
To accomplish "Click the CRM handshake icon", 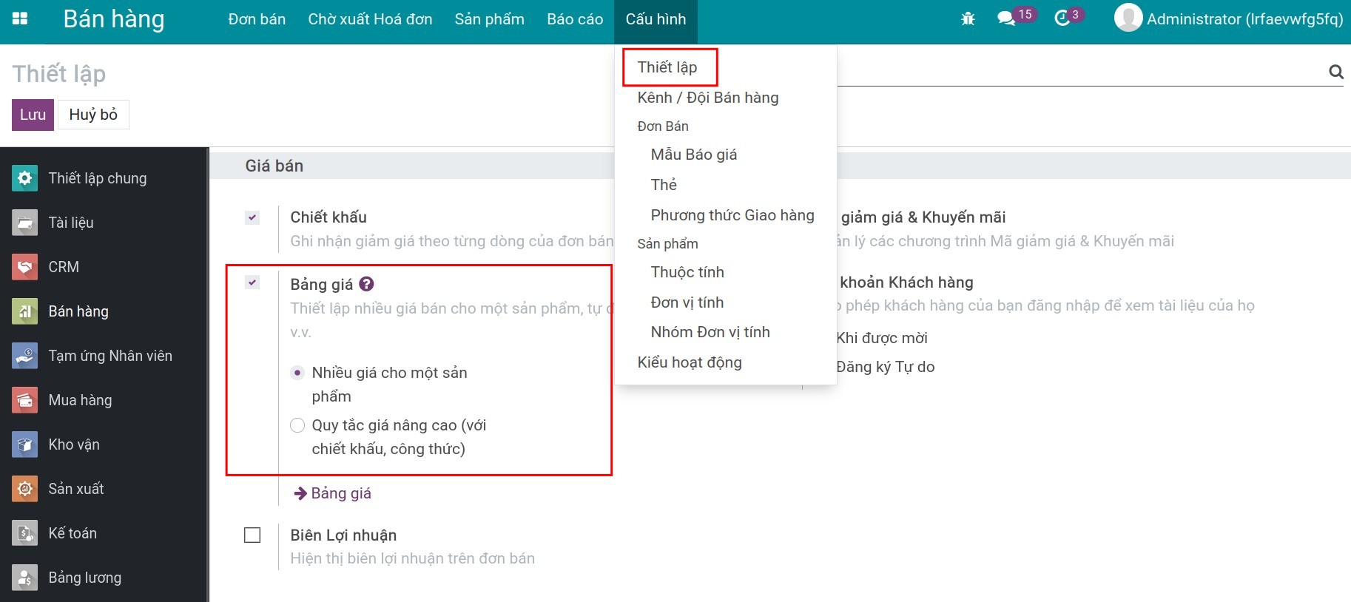I will 24,267.
